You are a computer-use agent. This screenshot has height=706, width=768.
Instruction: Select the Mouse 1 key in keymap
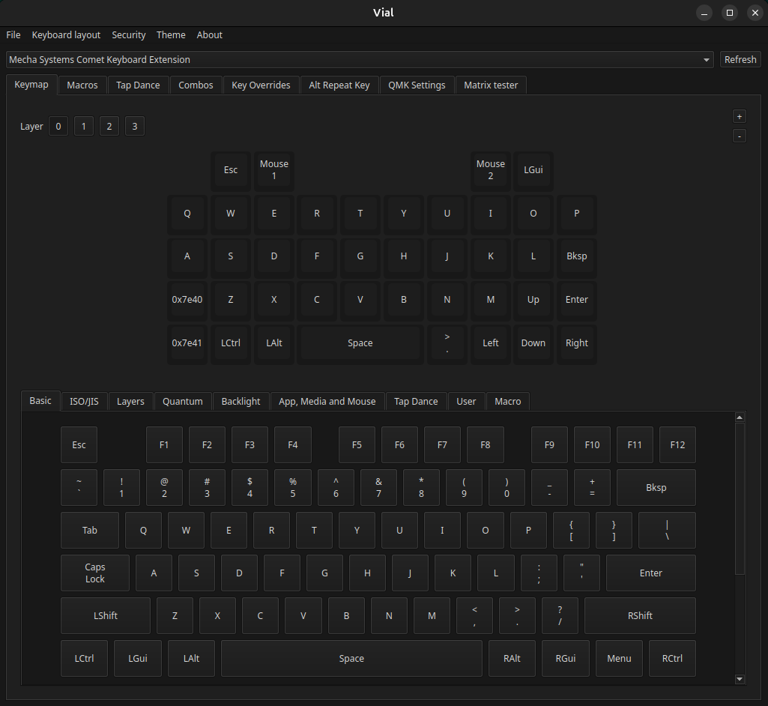coord(273,170)
